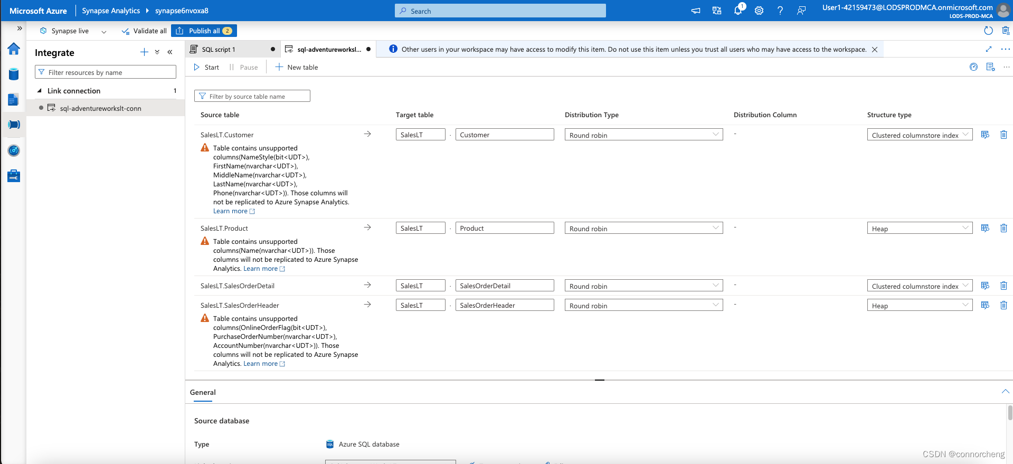Delete the SalesOrderHeader table mapping
The image size is (1013, 464).
pyautogui.click(x=1004, y=305)
